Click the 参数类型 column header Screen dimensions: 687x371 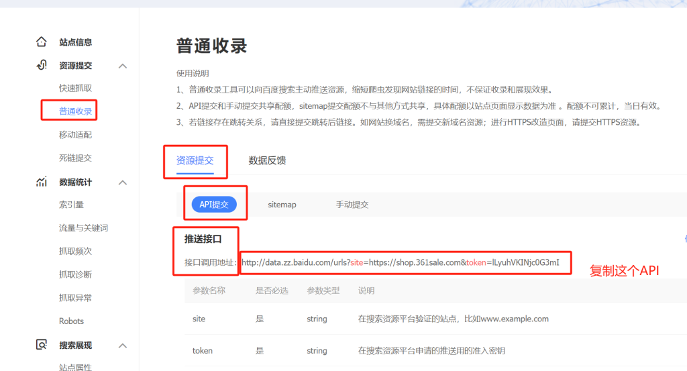(323, 290)
